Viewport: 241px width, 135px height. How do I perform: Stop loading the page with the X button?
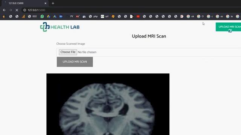(x=17, y=10)
